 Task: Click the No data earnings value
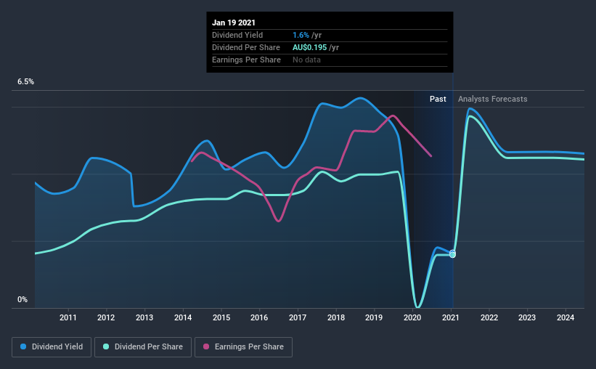coord(306,60)
